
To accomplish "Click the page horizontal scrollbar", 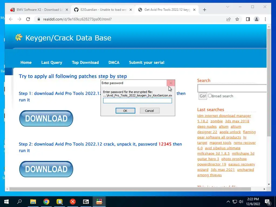I will click(x=130, y=189).
